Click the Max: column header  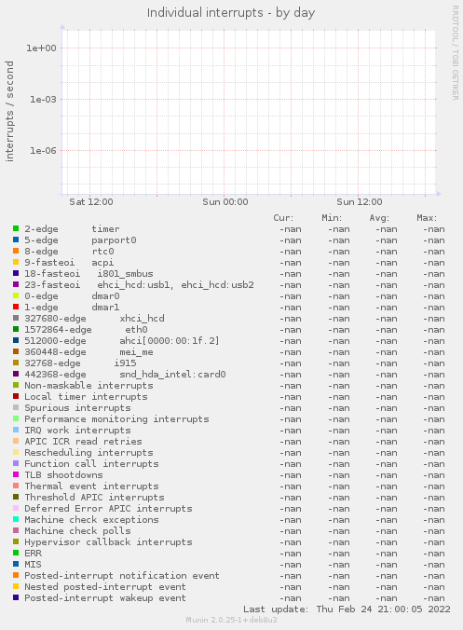(427, 218)
